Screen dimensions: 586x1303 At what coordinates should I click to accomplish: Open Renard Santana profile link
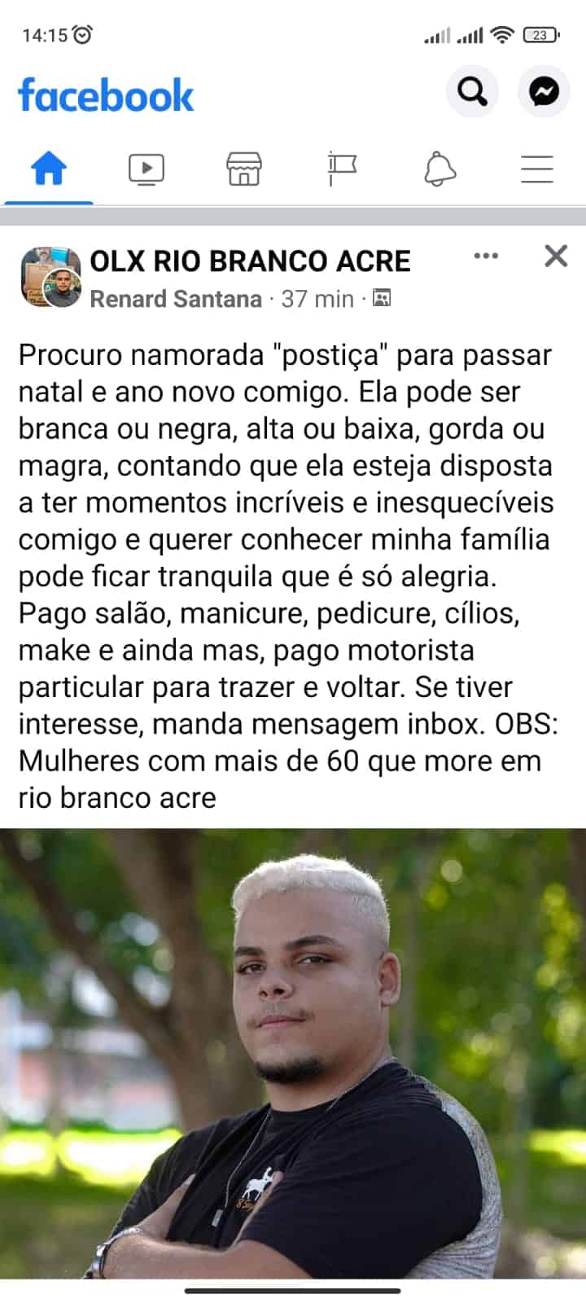click(176, 299)
